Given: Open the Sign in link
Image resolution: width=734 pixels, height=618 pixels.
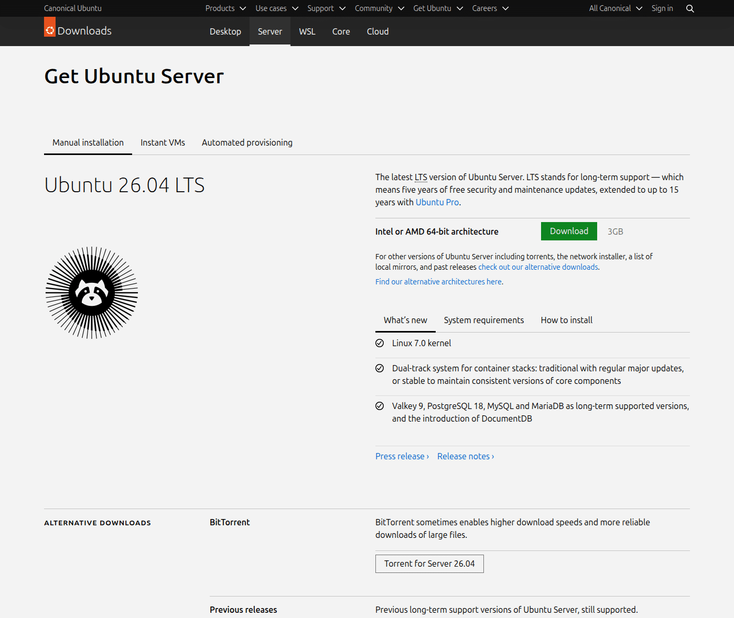Looking at the screenshot, I should point(662,8).
